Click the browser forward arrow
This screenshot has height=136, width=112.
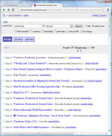click(x=8, y=10)
